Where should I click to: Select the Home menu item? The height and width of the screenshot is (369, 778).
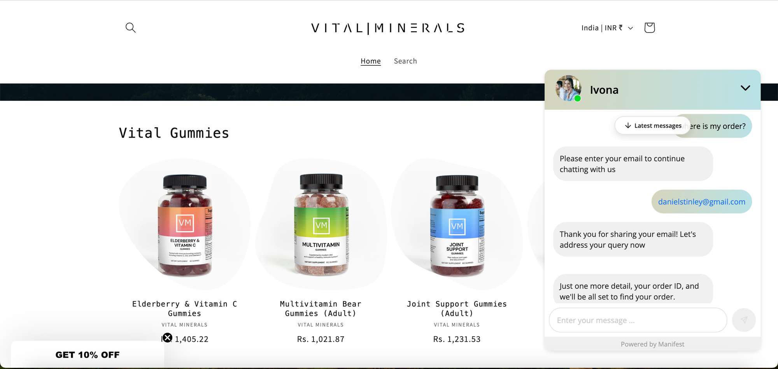(371, 61)
